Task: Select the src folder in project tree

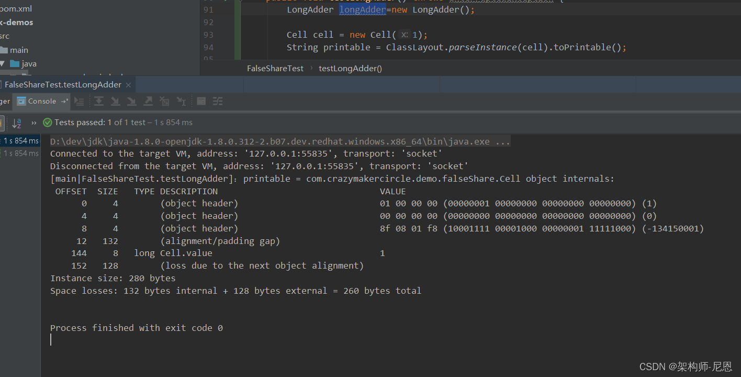Action: click(x=5, y=36)
